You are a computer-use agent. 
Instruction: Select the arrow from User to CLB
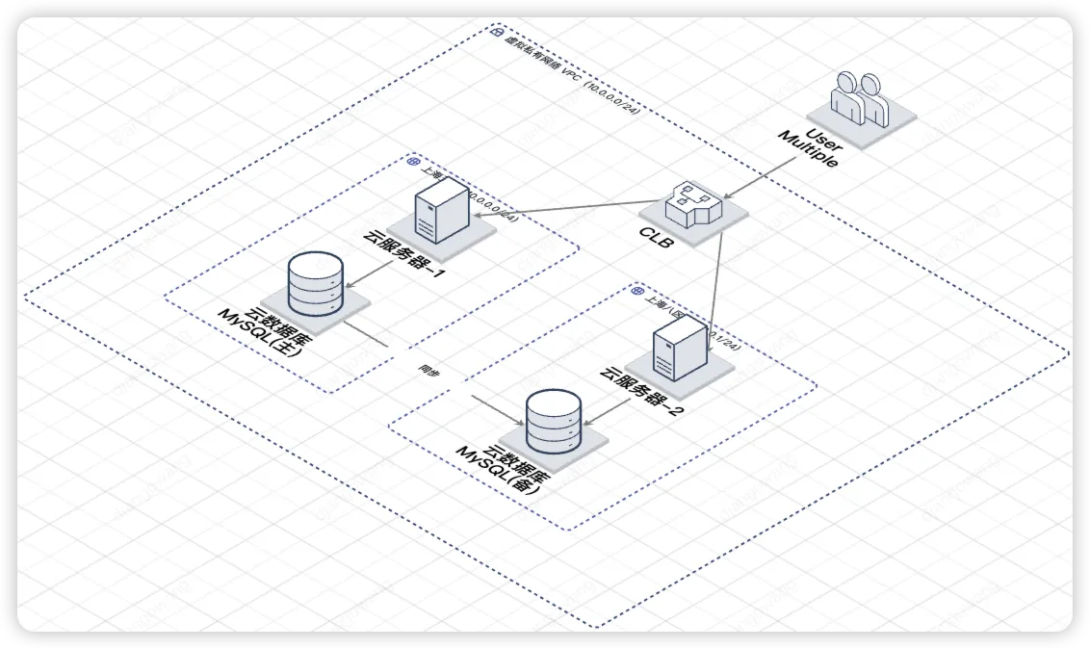coord(759,178)
